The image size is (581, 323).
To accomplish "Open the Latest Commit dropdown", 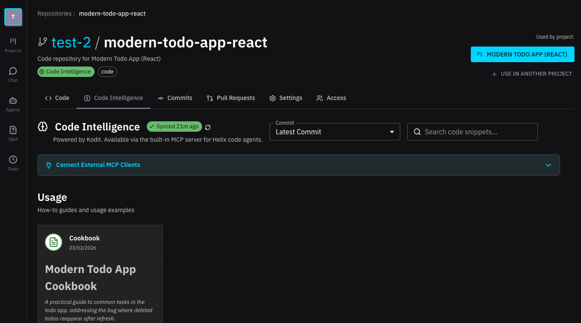I will [x=334, y=131].
